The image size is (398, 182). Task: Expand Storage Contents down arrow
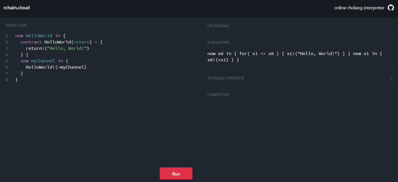392,78
